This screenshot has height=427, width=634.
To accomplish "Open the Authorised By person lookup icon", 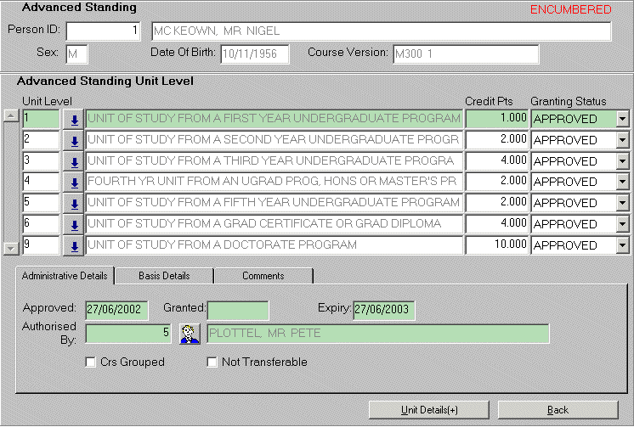I will click(x=189, y=334).
